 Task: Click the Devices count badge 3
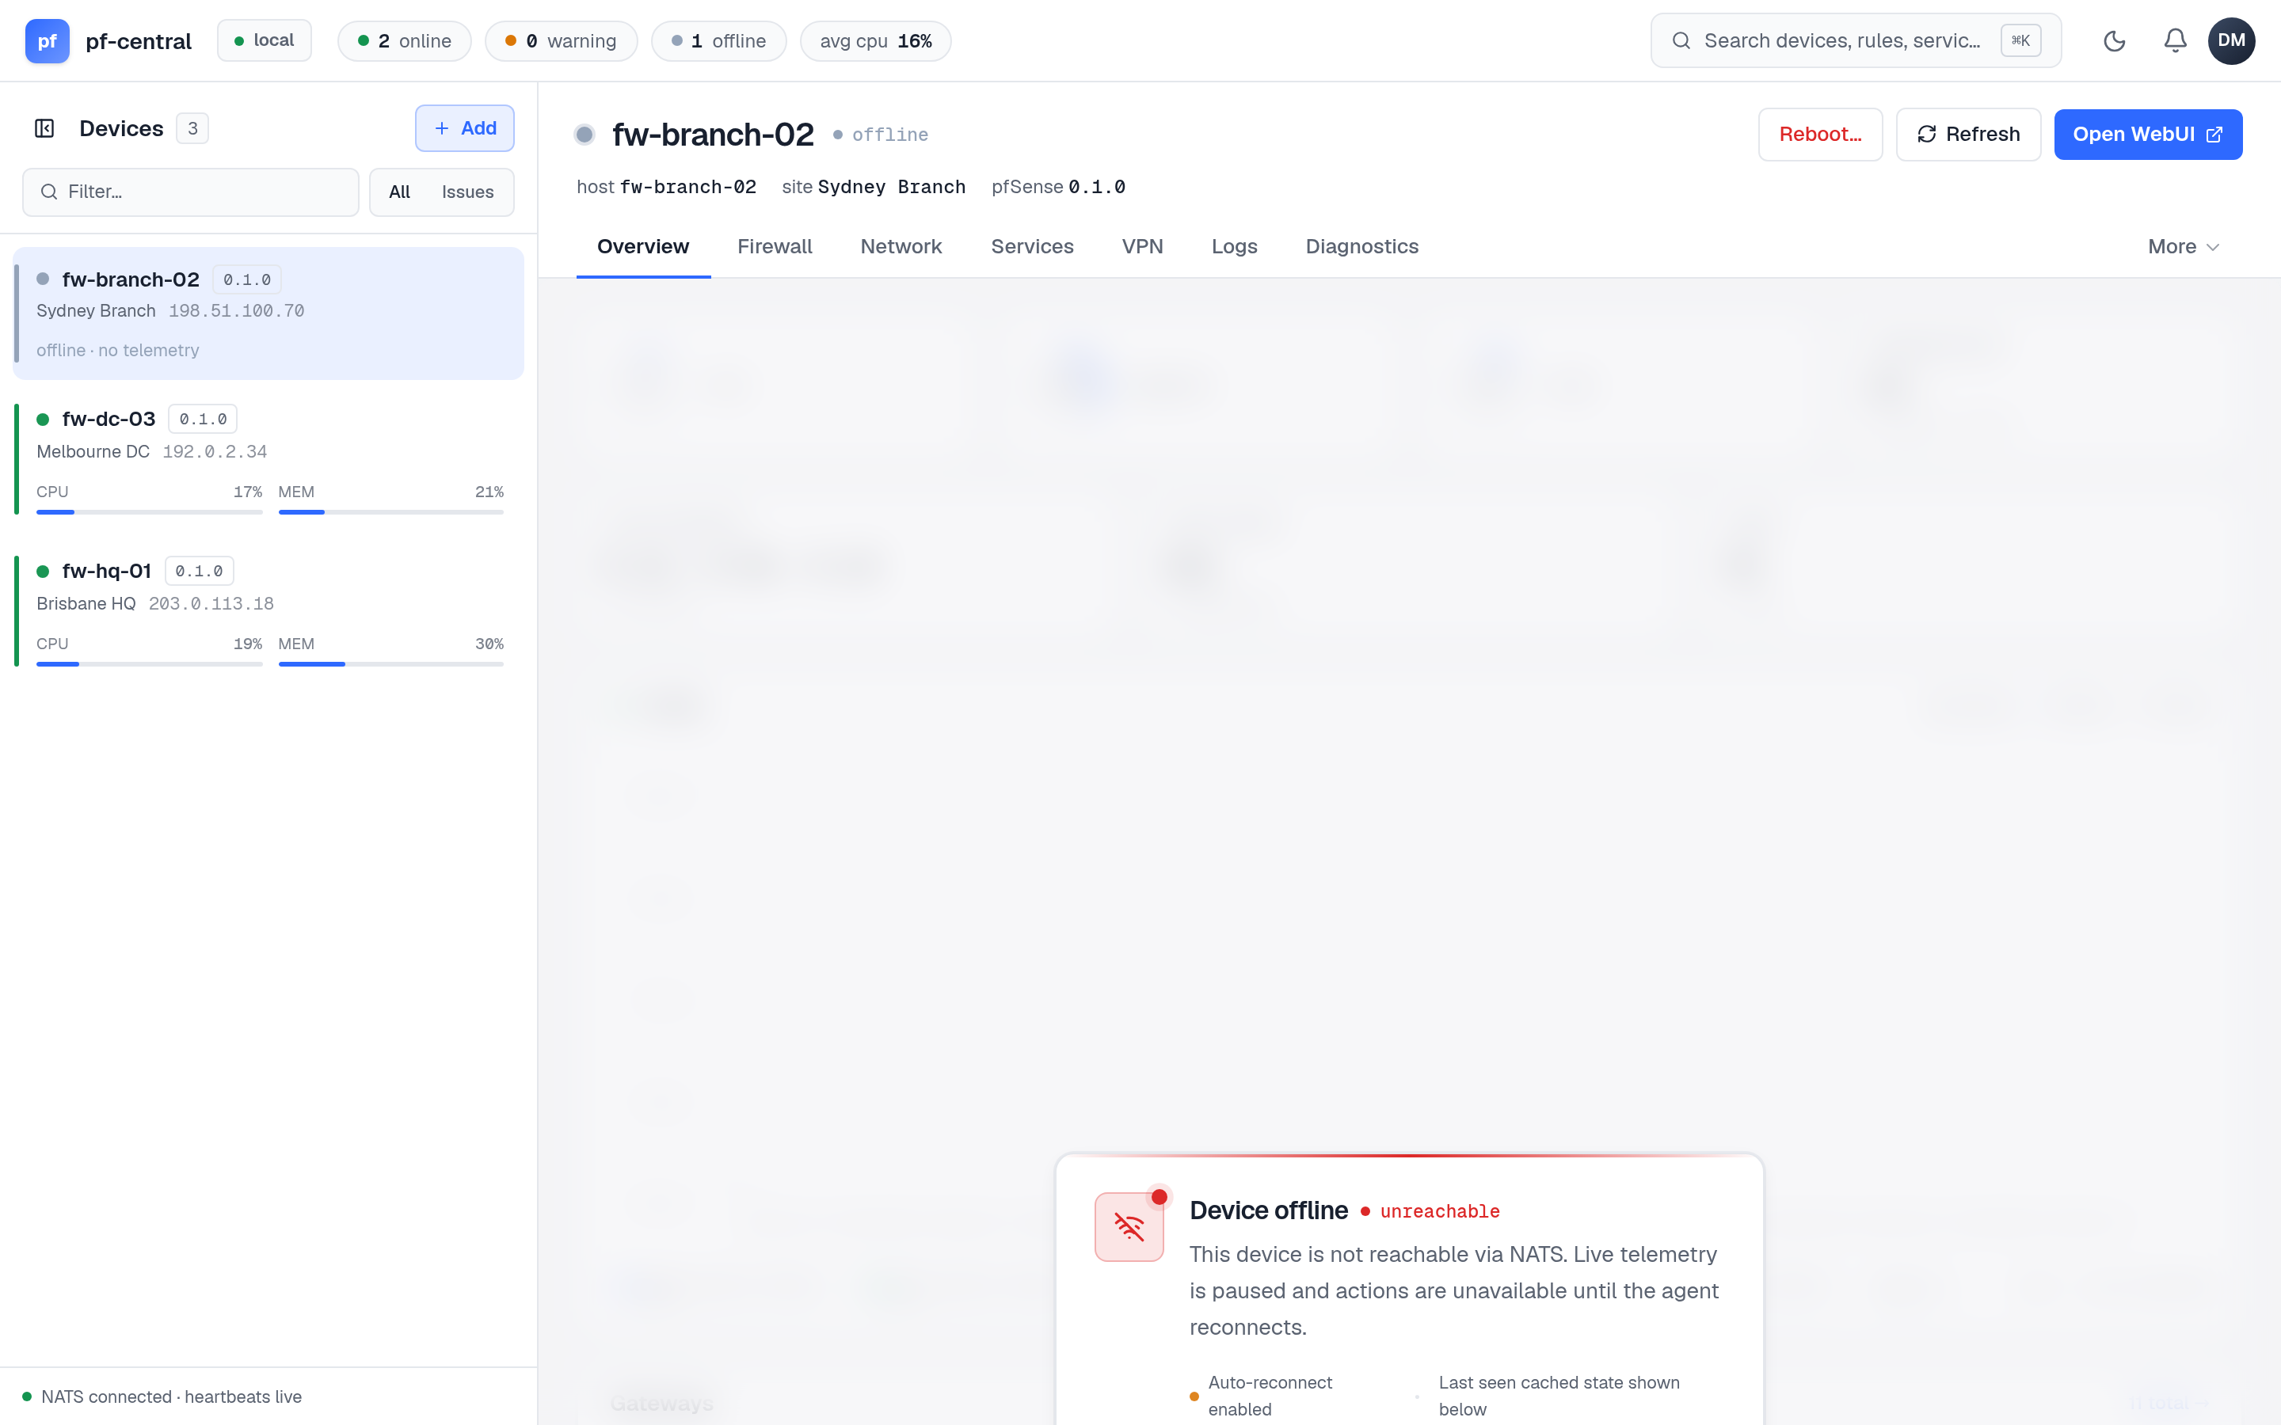click(x=192, y=128)
